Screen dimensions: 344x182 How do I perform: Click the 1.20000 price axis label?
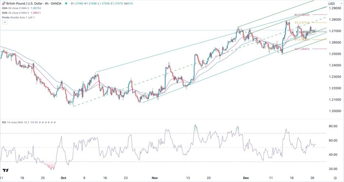335,111
